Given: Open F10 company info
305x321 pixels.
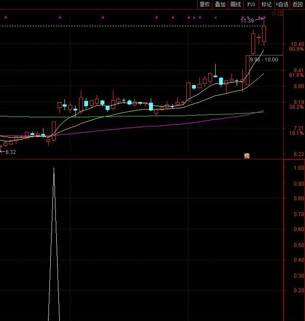Looking at the screenshot, I should tap(251, 4).
